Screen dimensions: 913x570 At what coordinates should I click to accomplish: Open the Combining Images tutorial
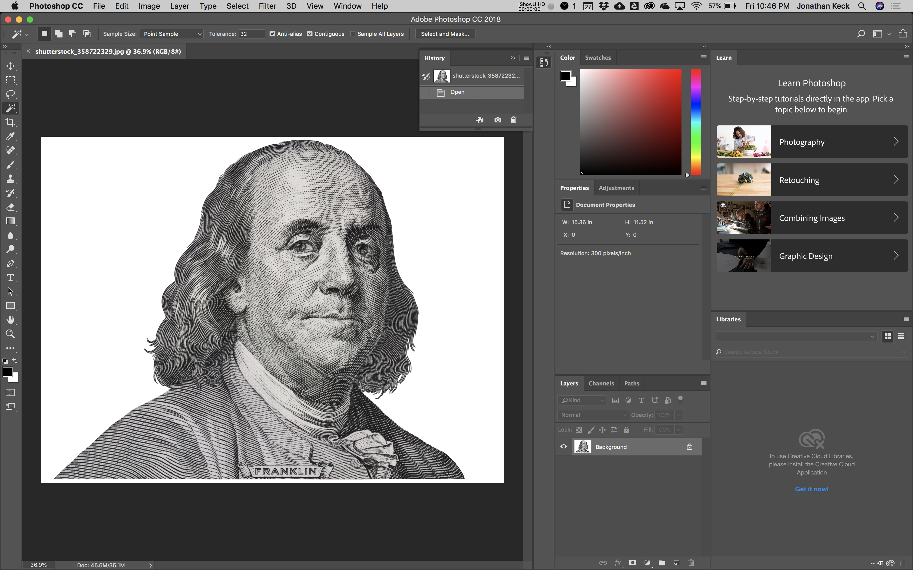click(812, 218)
